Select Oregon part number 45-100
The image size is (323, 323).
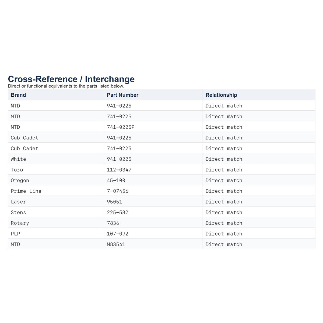coord(116,180)
